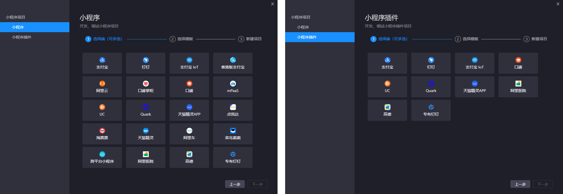Click 下一步 button in the 小程序 dialog
The image size is (563, 194).
point(257,184)
